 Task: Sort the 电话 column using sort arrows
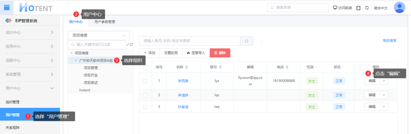(287, 67)
